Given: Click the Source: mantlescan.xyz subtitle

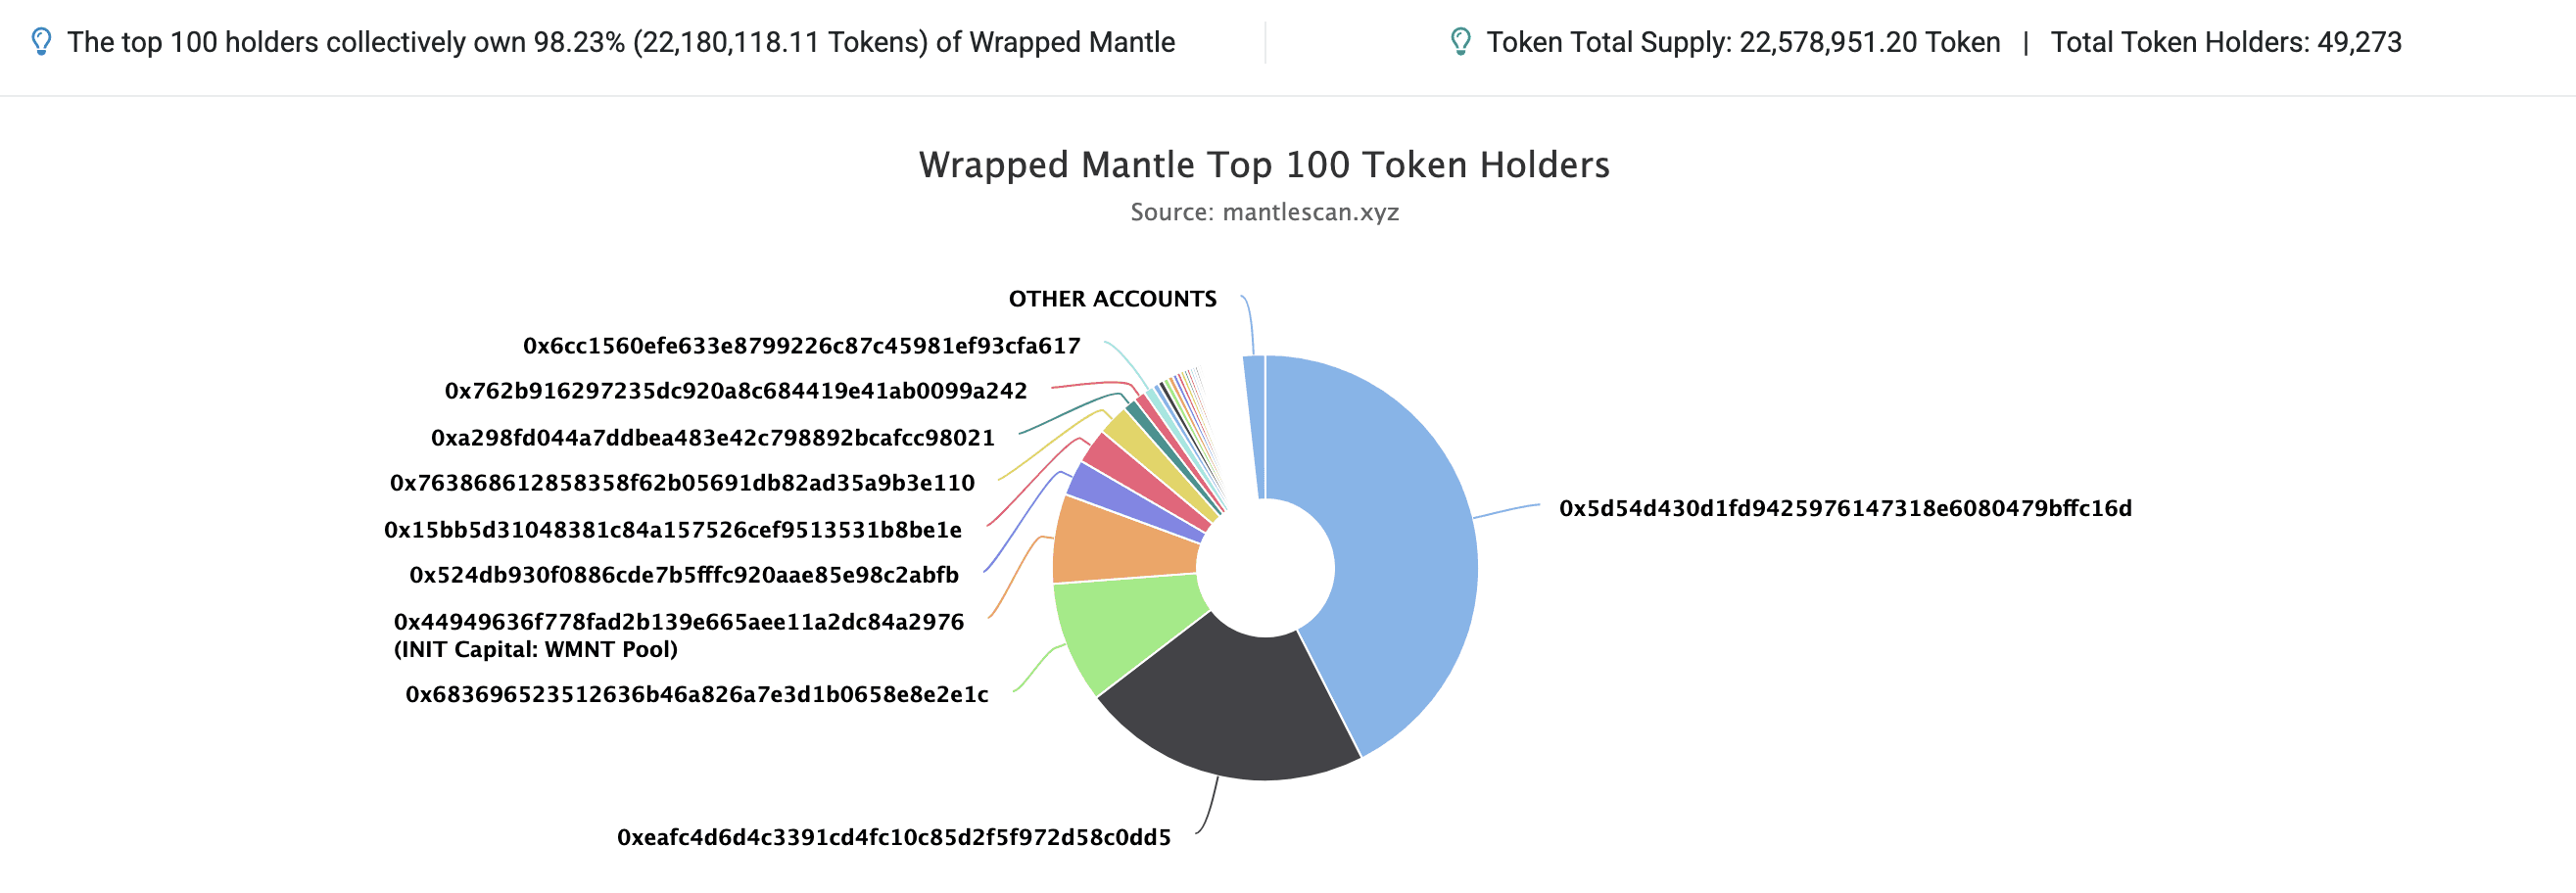Looking at the screenshot, I should [1264, 212].
